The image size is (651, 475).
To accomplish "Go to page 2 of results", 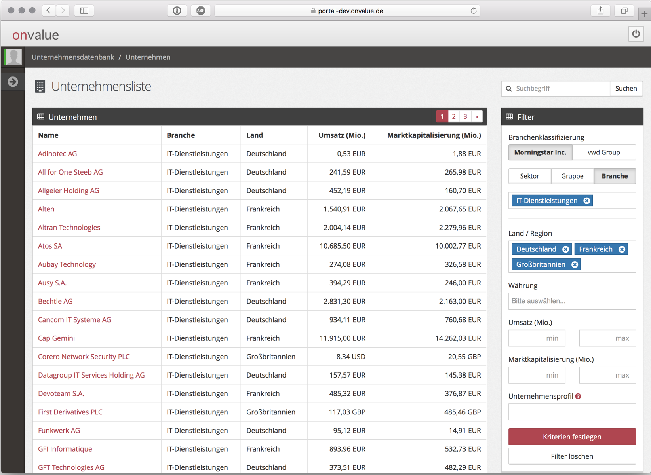I will coord(454,116).
